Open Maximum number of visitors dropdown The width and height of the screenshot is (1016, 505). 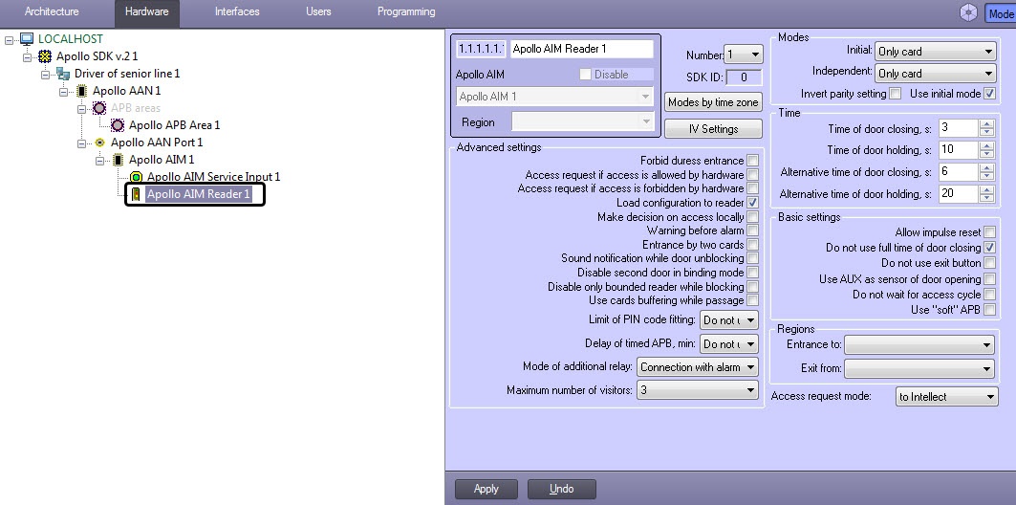point(698,390)
